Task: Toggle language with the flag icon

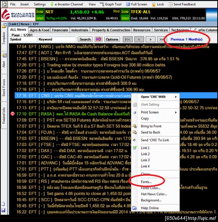Action: pos(98,40)
